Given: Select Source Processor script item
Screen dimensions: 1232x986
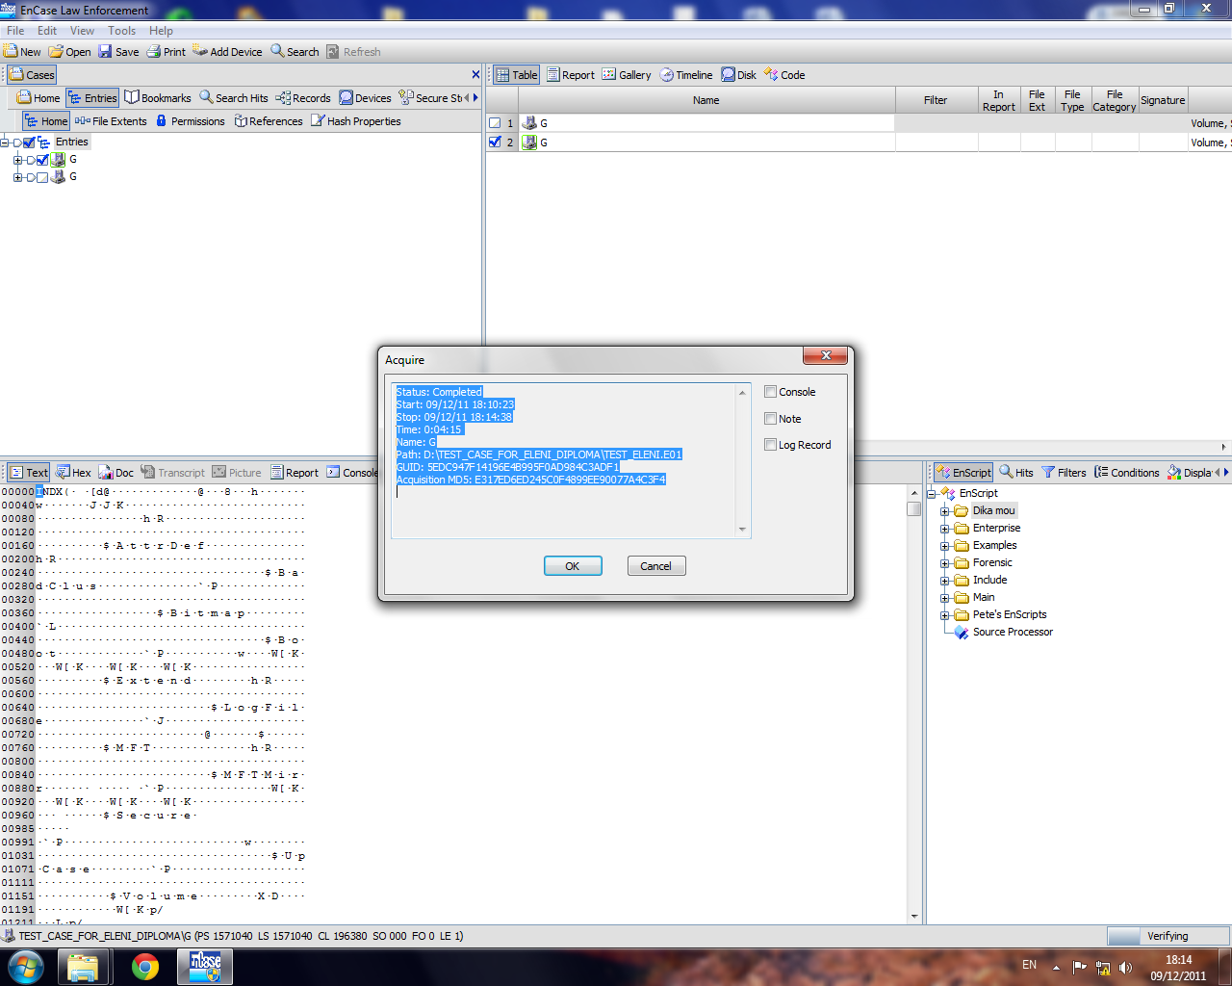Looking at the screenshot, I should click(x=1013, y=633).
